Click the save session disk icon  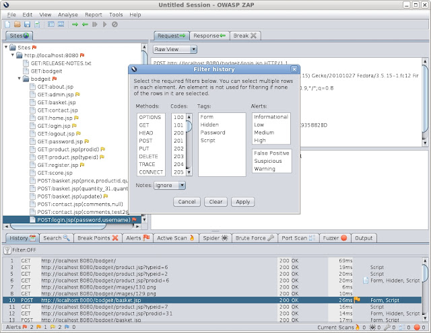(27, 24)
